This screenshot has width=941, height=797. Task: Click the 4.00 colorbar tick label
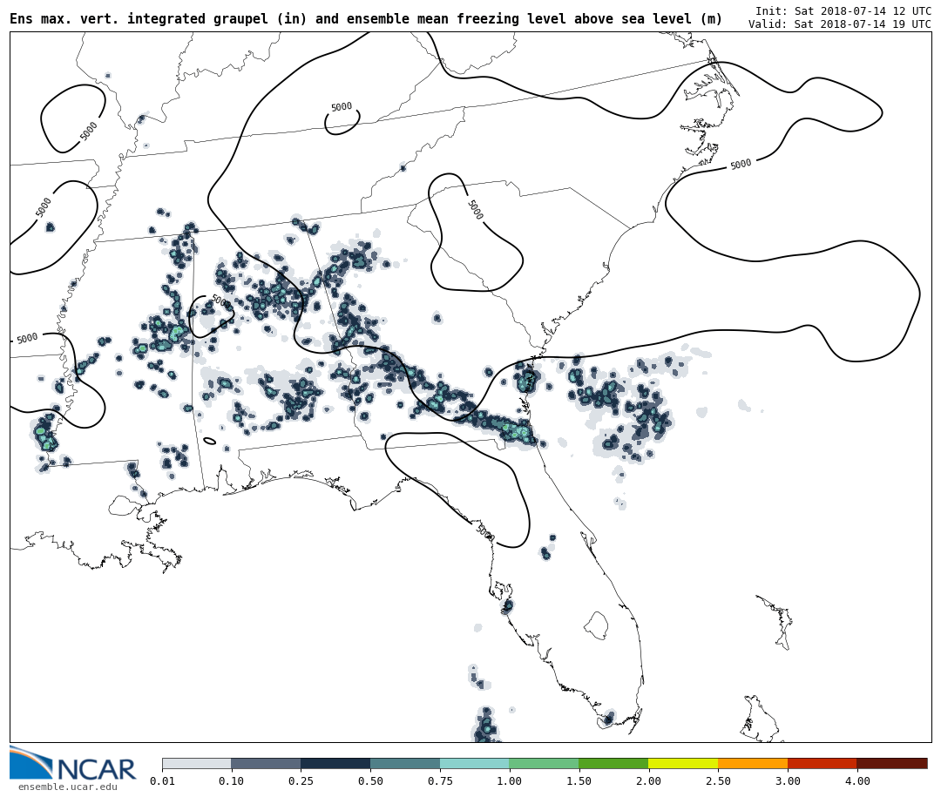[x=857, y=780]
